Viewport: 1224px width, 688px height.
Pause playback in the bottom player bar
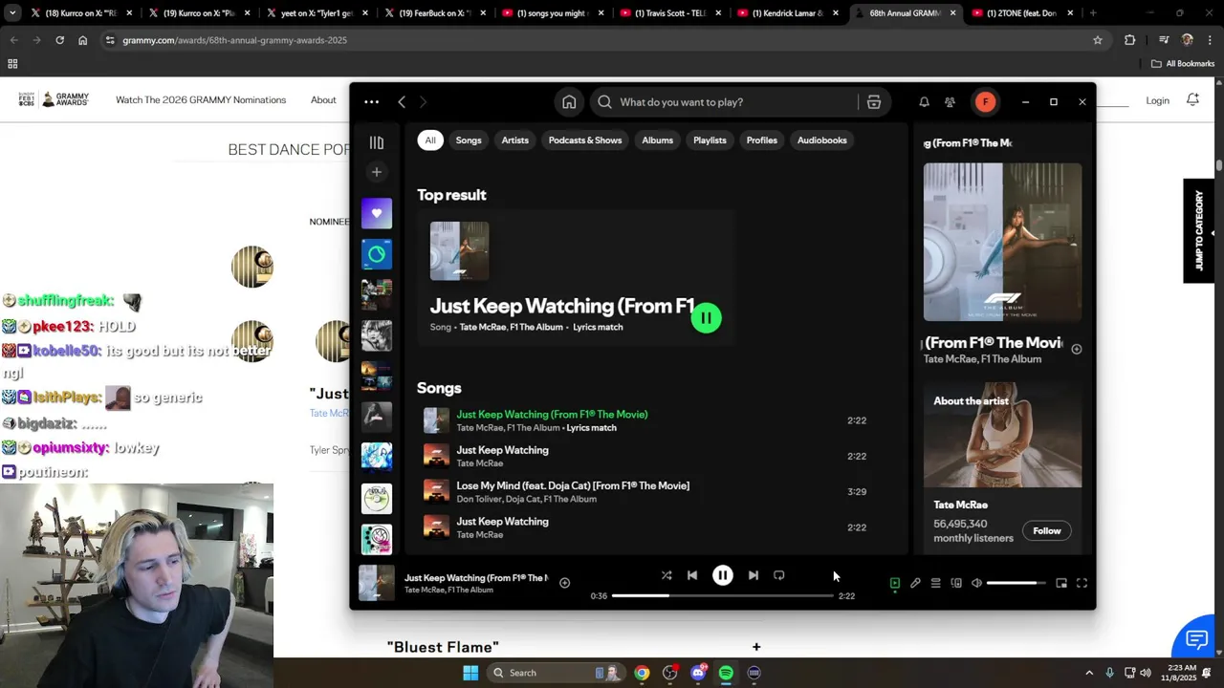click(x=723, y=575)
